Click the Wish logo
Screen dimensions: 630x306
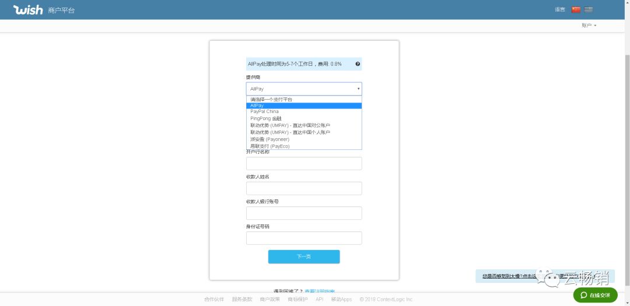pyautogui.click(x=28, y=10)
